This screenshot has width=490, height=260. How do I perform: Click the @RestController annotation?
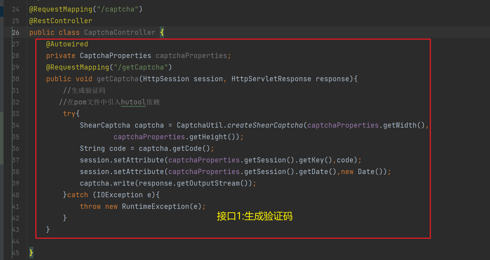(x=61, y=21)
